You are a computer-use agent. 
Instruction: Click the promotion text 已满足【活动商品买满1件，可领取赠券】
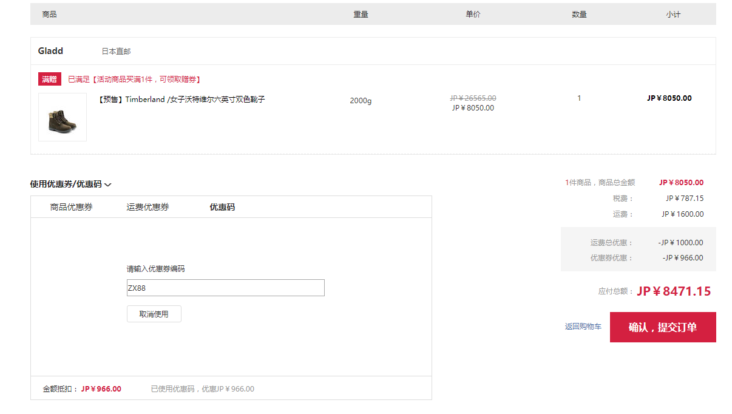point(134,80)
